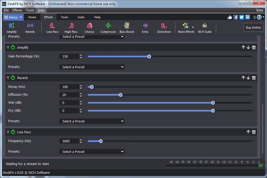
Task: Expand the More Effects dropdown arrow
Action: click(x=193, y=27)
